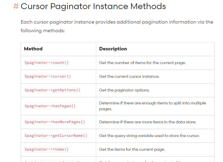The image size is (223, 162).
Task: Click the "query string variable" description text
Action: tap(149, 136)
